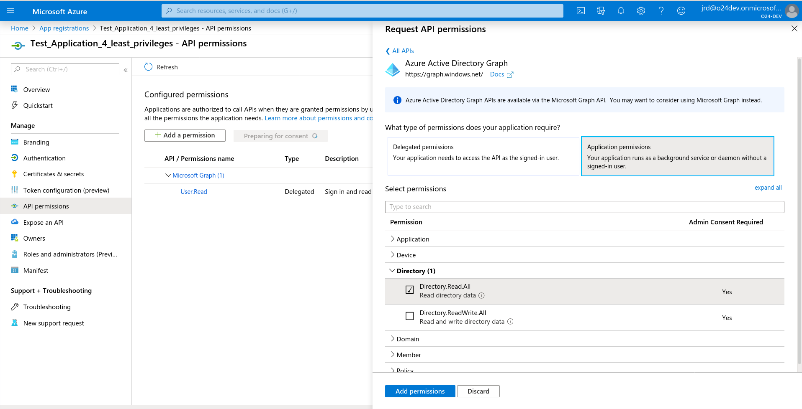This screenshot has height=409, width=802.
Task: Open Certificates & secrets settings
Action: tap(54, 174)
